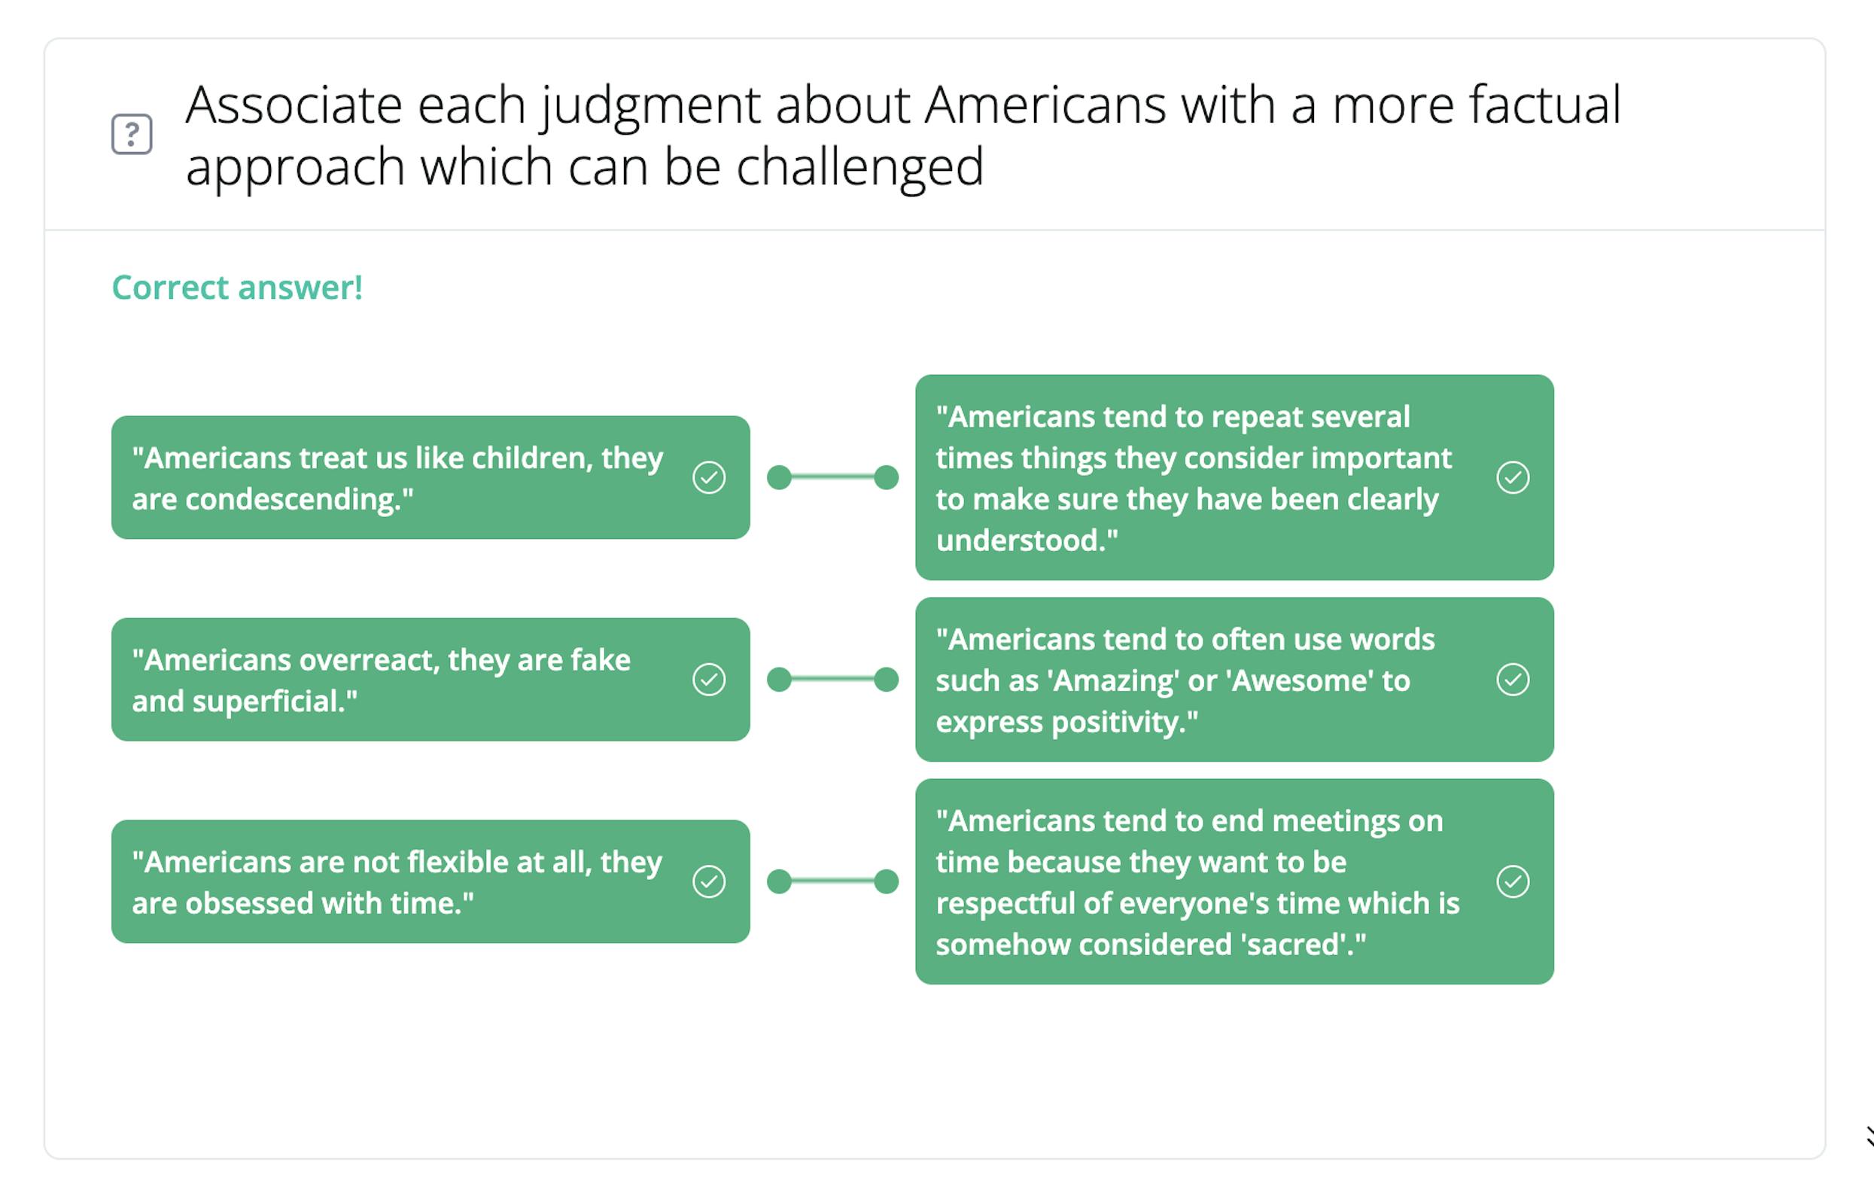The height and width of the screenshot is (1196, 1874).
Task: Click checkmark icon on 'obsessed with time' card
Action: tap(709, 881)
